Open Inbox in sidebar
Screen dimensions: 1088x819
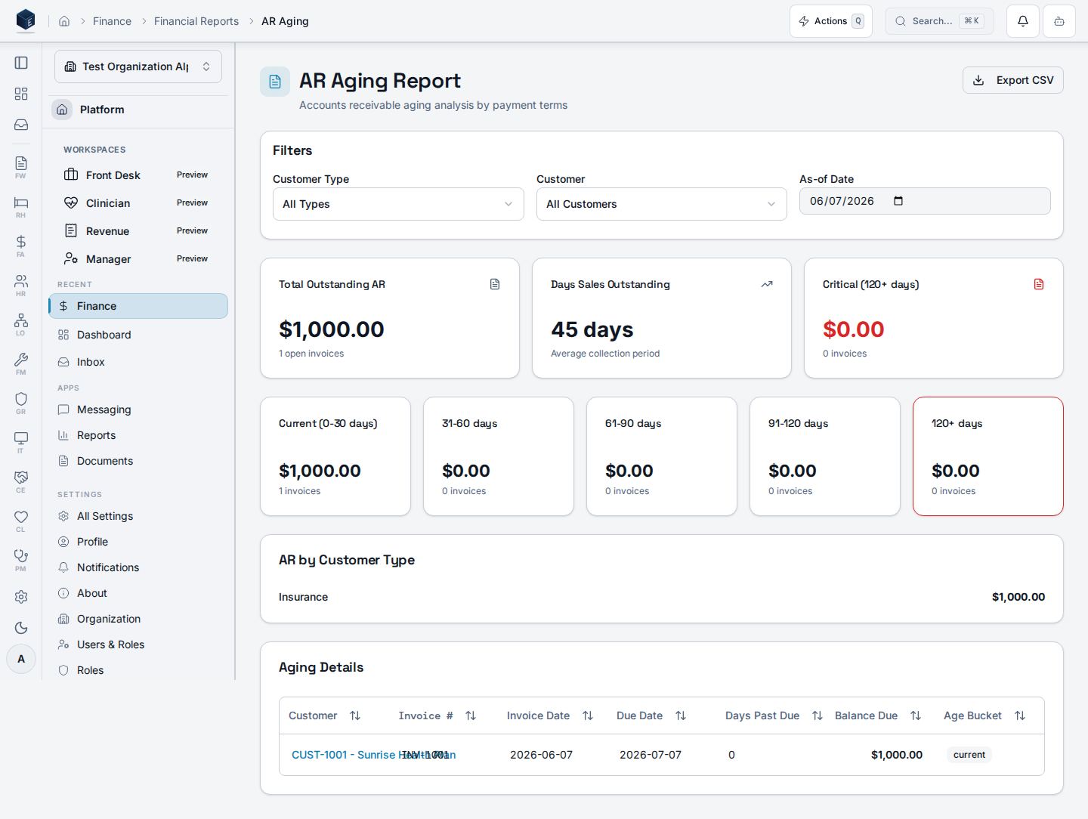(138, 362)
